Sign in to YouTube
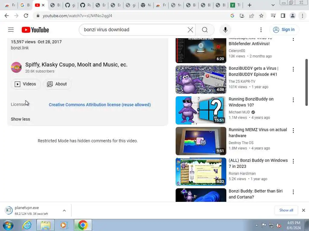The width and height of the screenshot is (309, 231). [284, 30]
